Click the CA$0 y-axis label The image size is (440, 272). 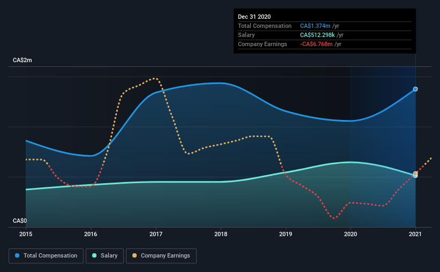(20, 221)
